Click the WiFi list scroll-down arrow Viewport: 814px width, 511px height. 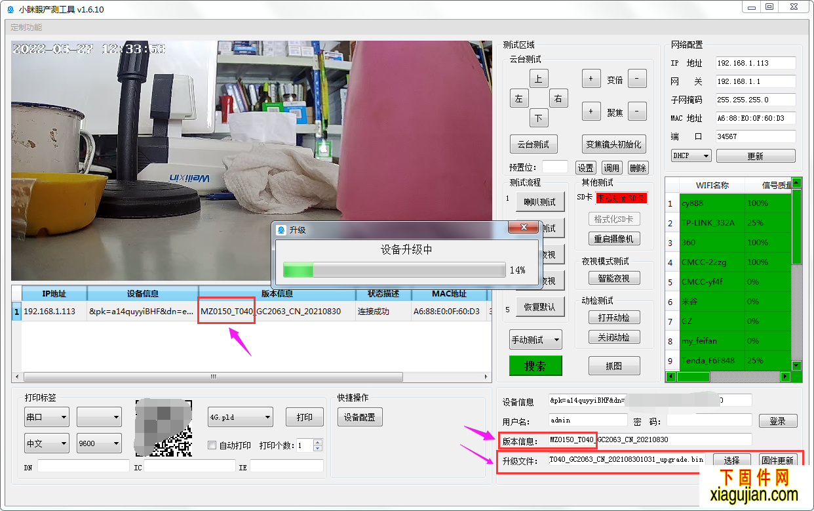pyautogui.click(x=797, y=365)
